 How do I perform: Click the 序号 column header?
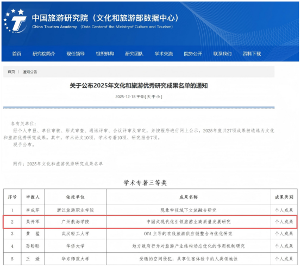pyautogui.click(x=12, y=197)
